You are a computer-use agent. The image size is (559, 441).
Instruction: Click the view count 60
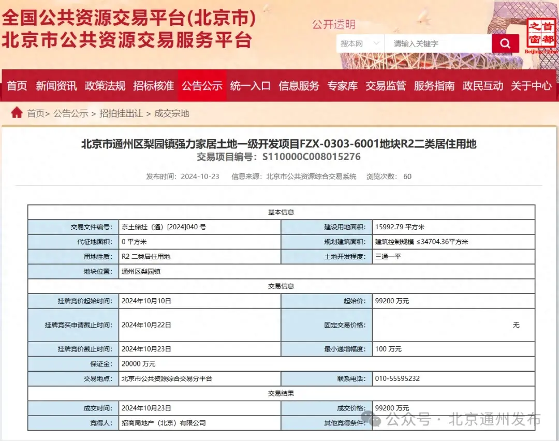(x=407, y=177)
